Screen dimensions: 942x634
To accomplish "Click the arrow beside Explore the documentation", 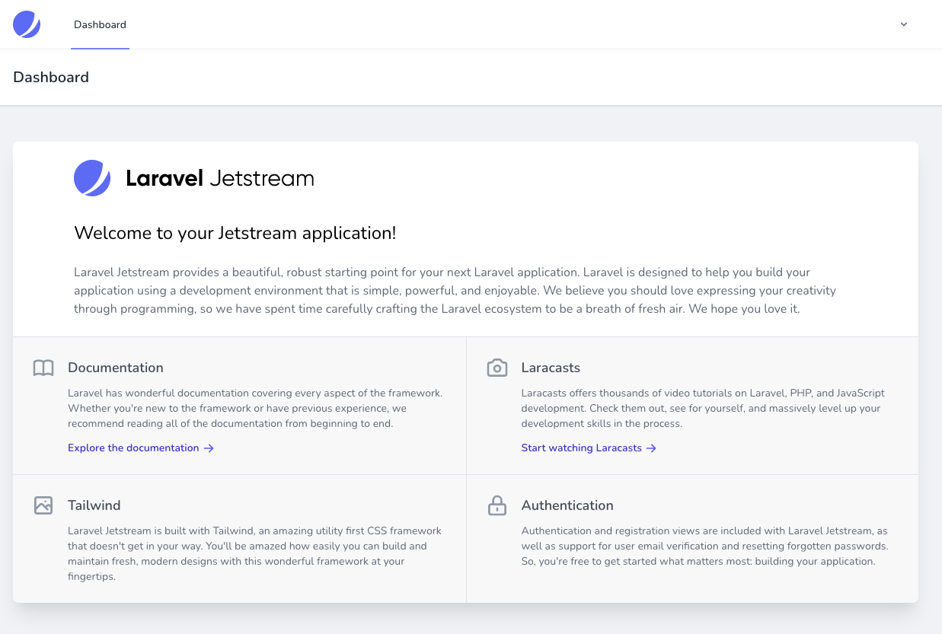I will 209,448.
